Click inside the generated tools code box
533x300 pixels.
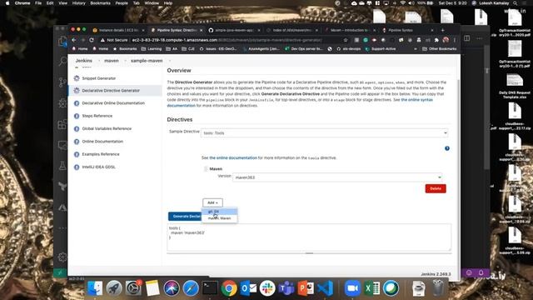click(309, 237)
